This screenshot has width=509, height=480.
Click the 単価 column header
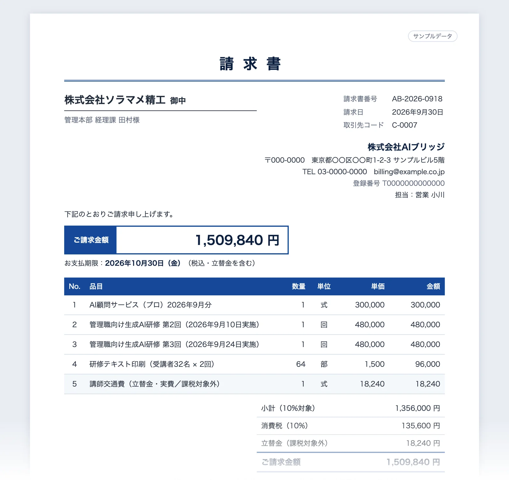(x=378, y=287)
